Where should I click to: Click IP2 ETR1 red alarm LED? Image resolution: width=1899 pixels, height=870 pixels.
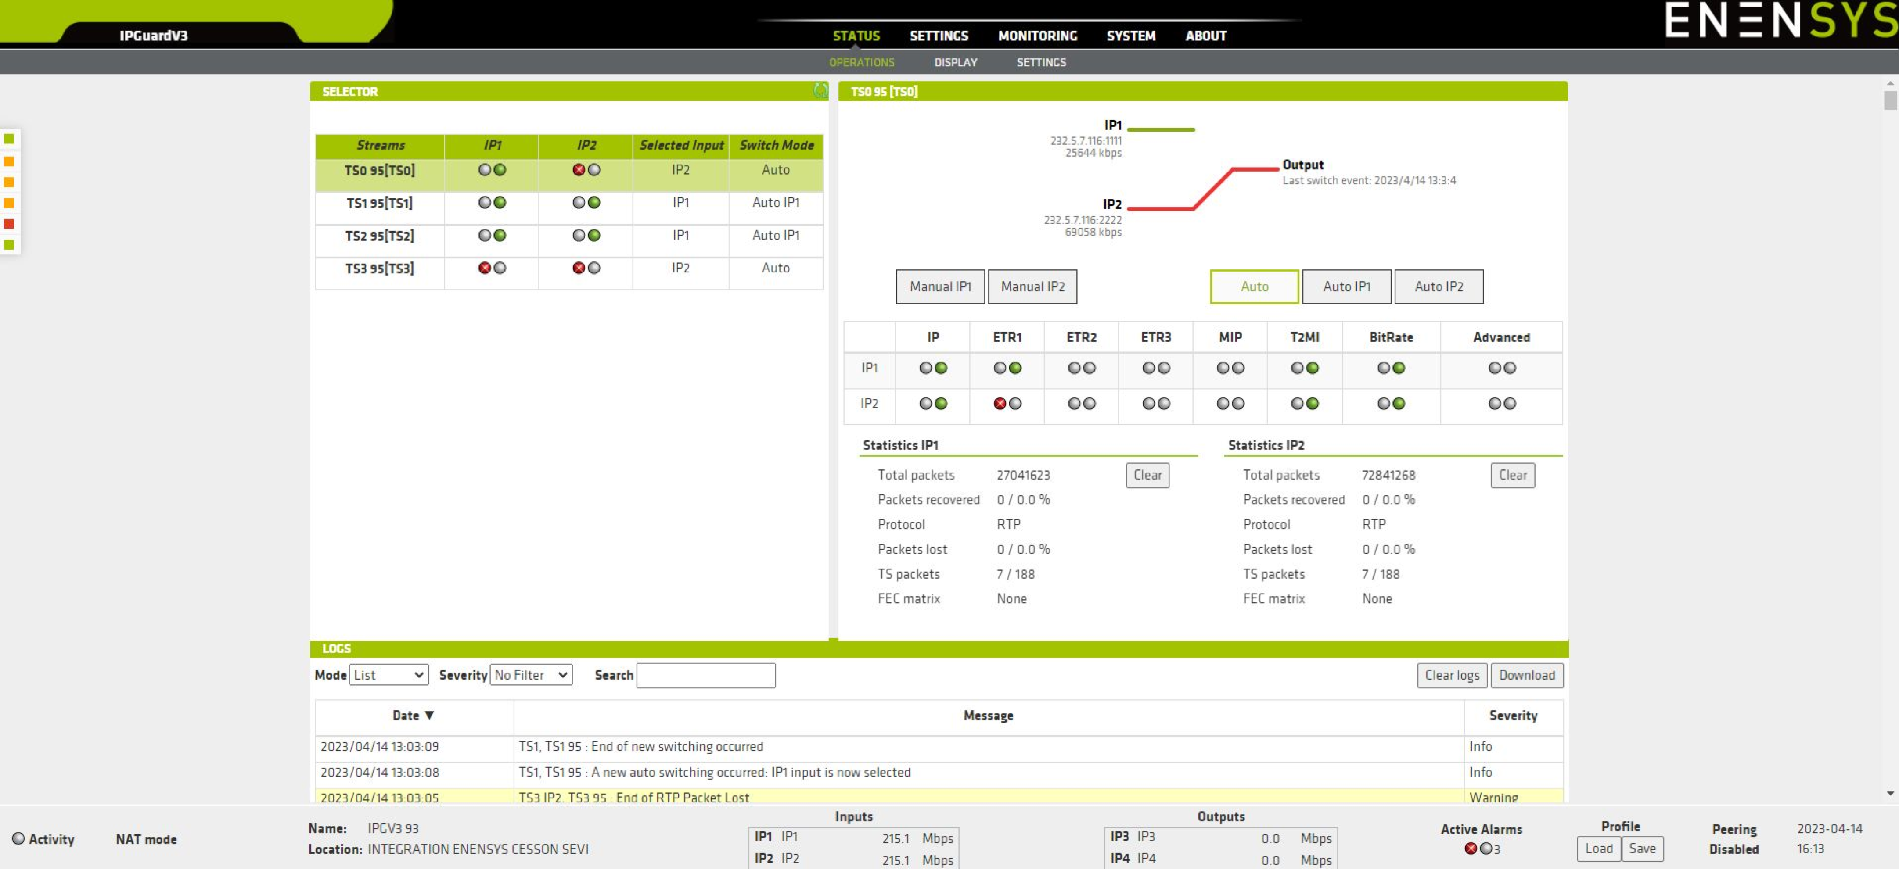click(1000, 404)
